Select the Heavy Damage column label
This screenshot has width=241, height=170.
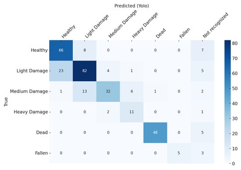[x=145, y=25]
